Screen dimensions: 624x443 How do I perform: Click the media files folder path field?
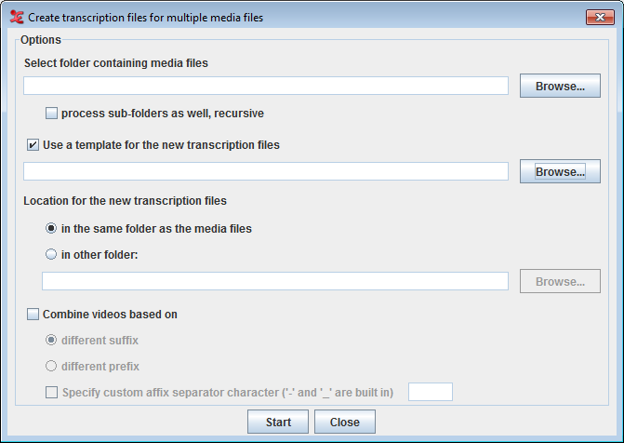click(x=266, y=86)
